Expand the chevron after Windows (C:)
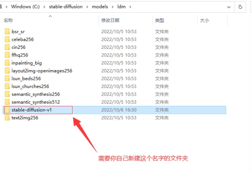This screenshot has width=252, height=173. tap(44, 7)
